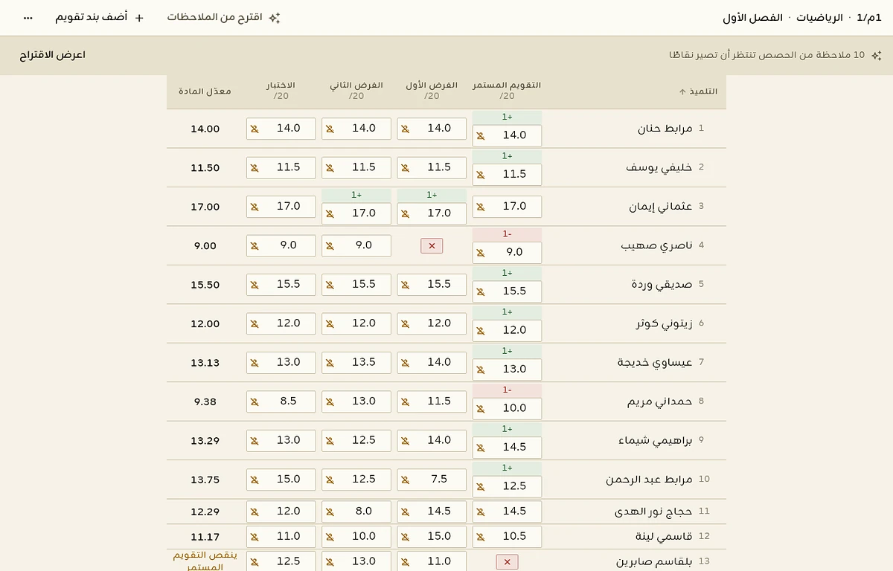The width and height of the screenshot is (893, 571).
Task: Click the -1 badge above ناصري صهيب's التقويم المستمر
Action: 507,233
